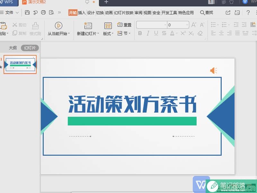Click the print icon in quick toolbar

[x=43, y=13]
